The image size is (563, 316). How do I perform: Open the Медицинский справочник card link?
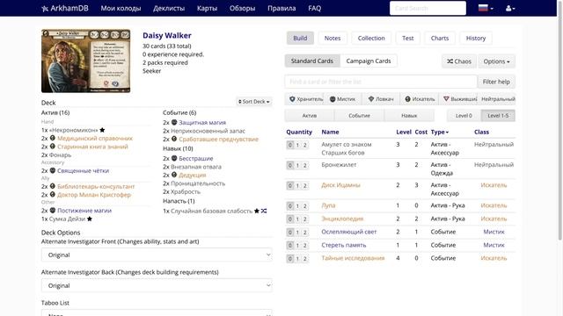coord(95,139)
